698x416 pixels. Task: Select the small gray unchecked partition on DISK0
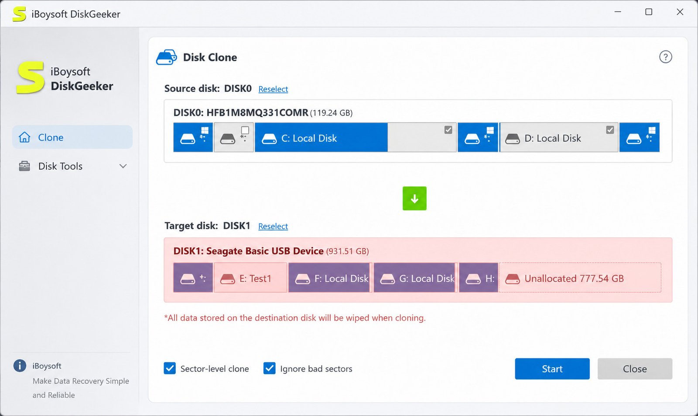(x=234, y=138)
